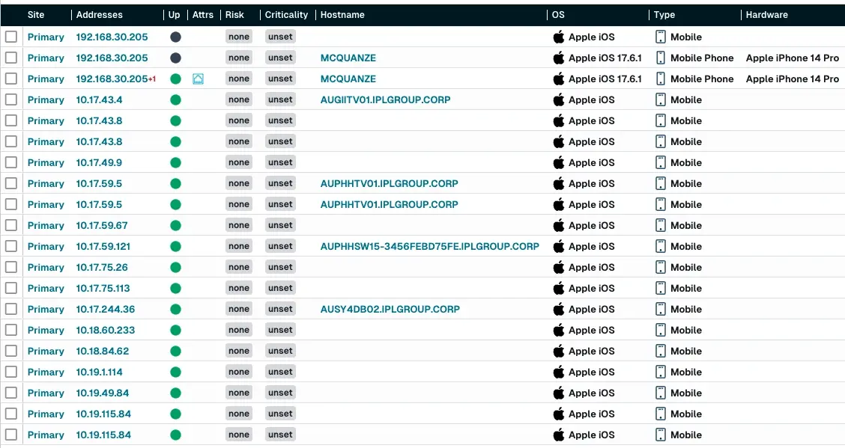Image resolution: width=845 pixels, height=448 pixels.
Task: Click the Apple logo in the 10.19.1.114 row
Action: 558,372
